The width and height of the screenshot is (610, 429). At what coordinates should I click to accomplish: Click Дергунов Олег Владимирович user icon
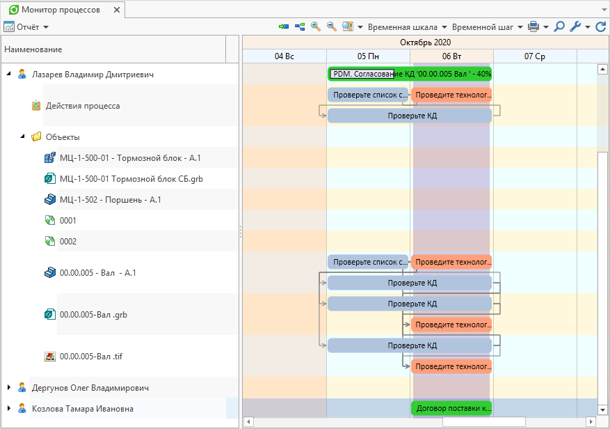point(22,387)
